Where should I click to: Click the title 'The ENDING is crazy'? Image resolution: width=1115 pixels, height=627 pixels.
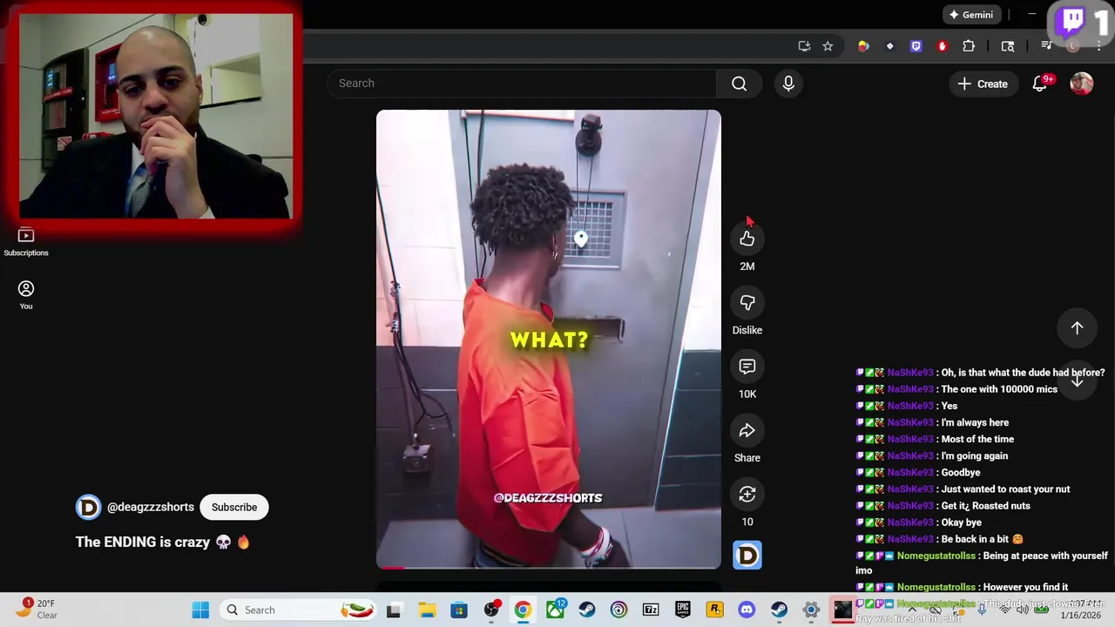tap(163, 542)
